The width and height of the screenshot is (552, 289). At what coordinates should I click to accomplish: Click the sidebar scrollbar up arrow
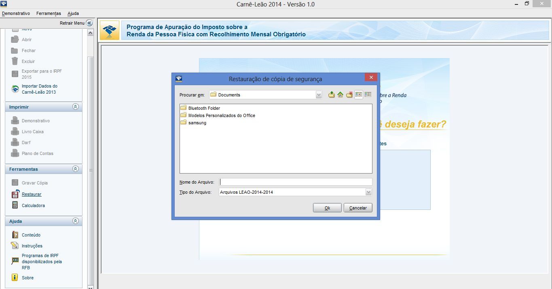tap(90, 33)
